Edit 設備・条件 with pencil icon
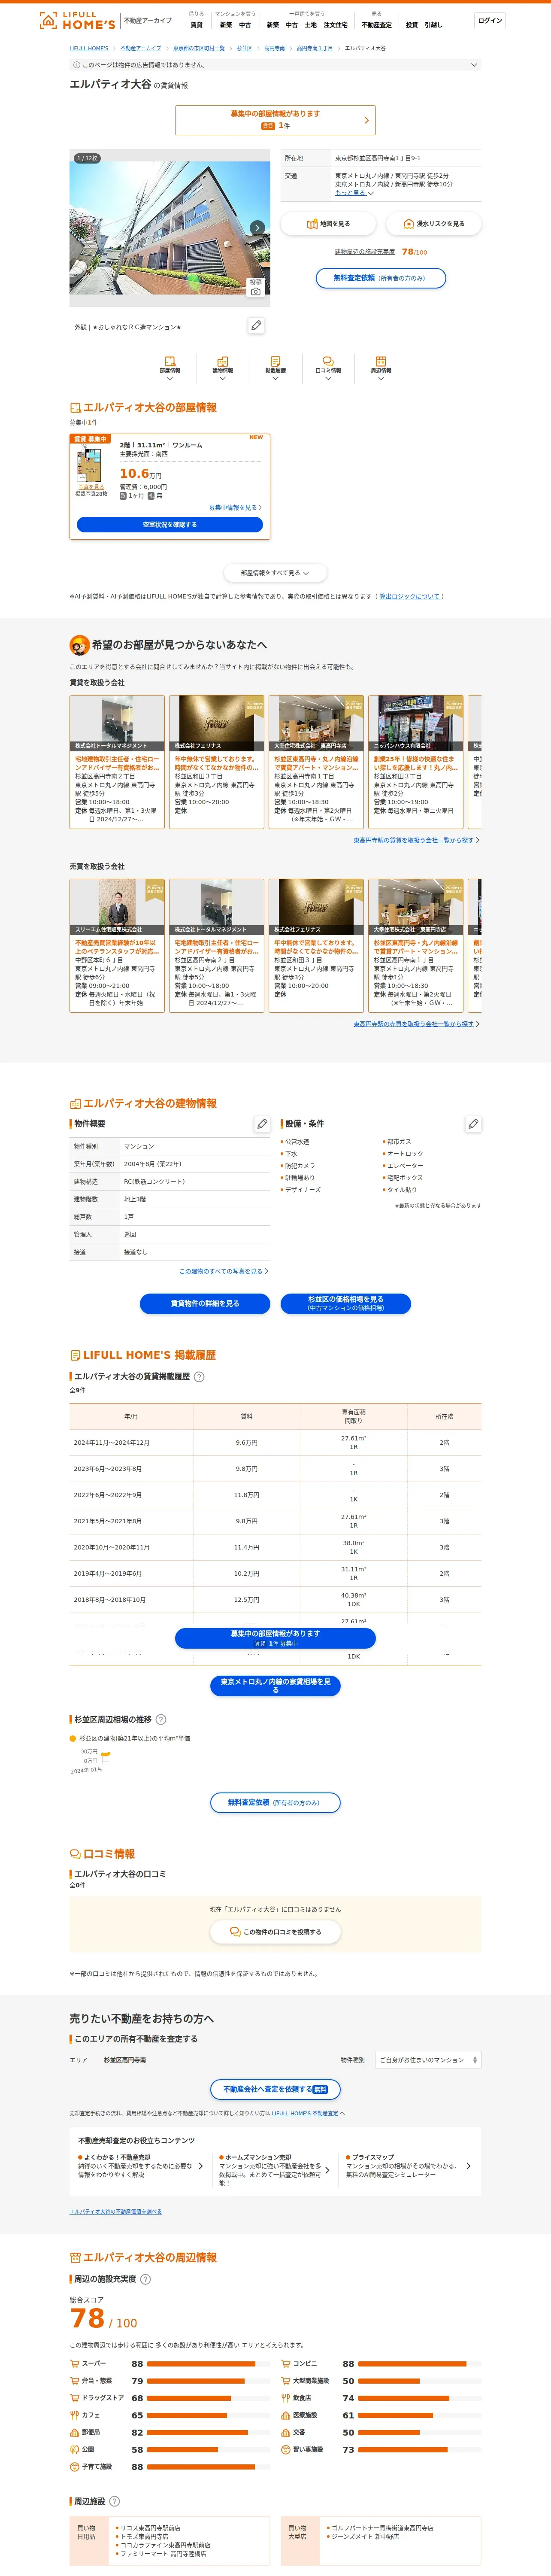This screenshot has width=551, height=2576. [473, 1124]
